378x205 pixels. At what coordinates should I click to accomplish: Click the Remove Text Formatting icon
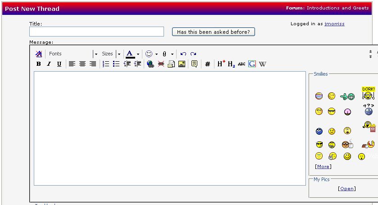(x=39, y=54)
